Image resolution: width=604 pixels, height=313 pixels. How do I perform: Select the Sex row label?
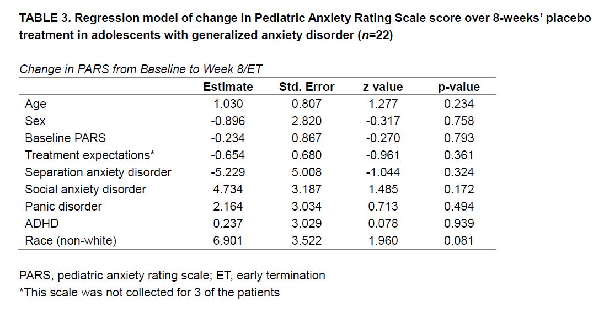tap(35, 121)
